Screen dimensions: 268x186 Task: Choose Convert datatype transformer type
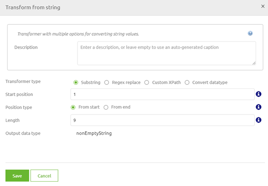[187, 83]
